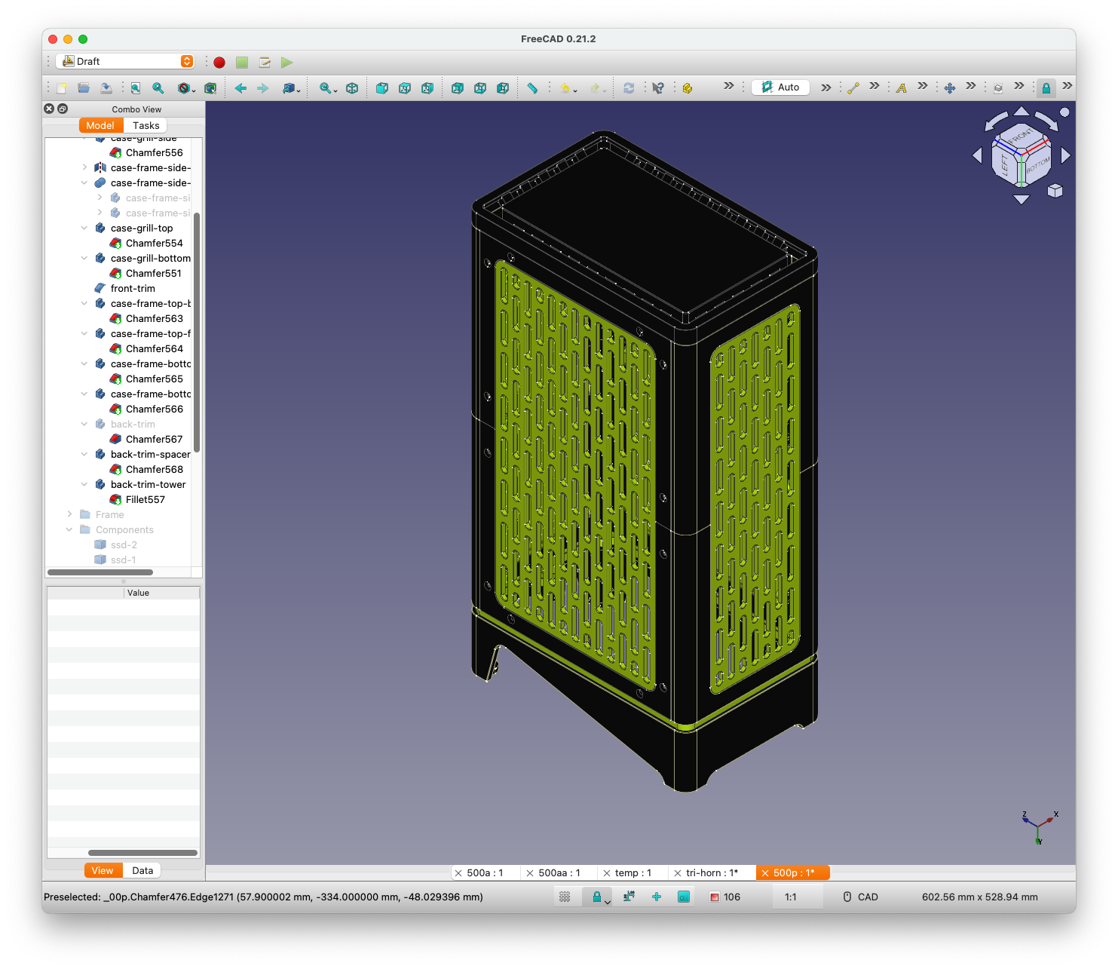Open the Draft workbench selector dropdown
The width and height of the screenshot is (1118, 969).
pos(125,61)
